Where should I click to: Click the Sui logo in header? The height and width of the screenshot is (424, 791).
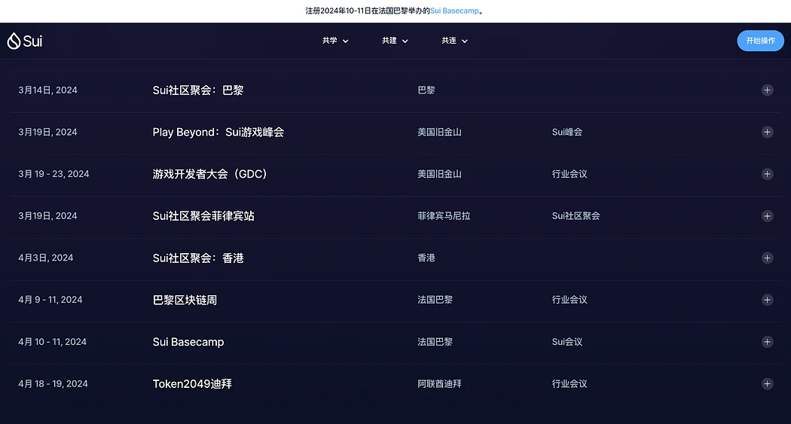[25, 41]
